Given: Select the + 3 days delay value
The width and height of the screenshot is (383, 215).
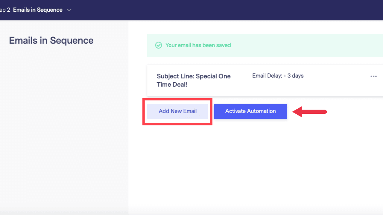Looking at the screenshot, I should 294,76.
